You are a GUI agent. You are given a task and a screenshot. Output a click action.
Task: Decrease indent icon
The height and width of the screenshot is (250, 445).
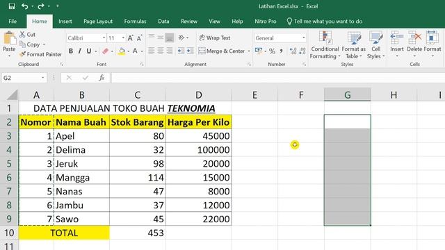pos(181,51)
